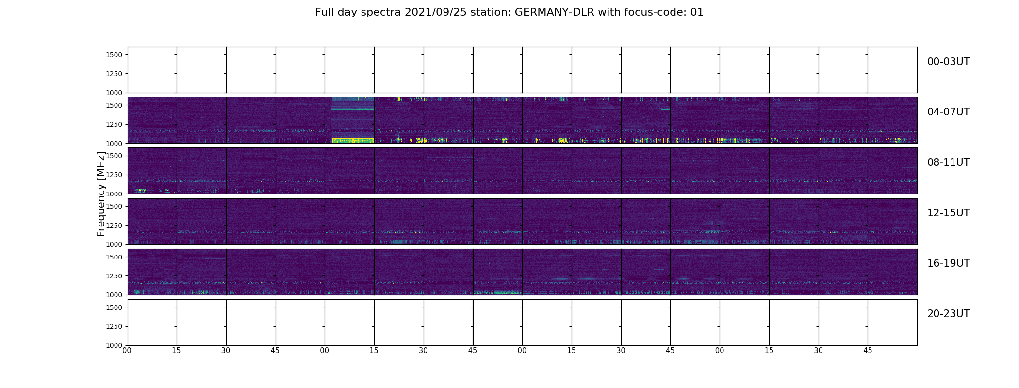Click the leftmost '00' time-axis tick label
1019x388 pixels.
coord(127,350)
